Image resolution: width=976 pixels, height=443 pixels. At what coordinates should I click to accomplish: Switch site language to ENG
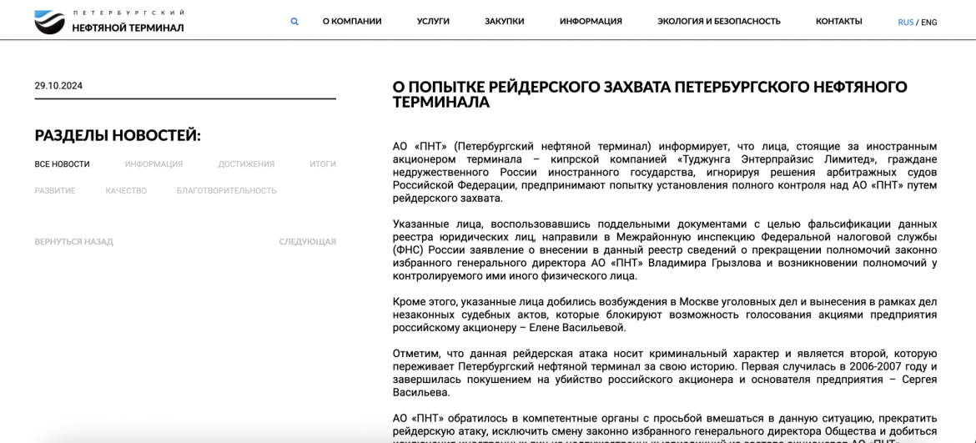(x=928, y=23)
